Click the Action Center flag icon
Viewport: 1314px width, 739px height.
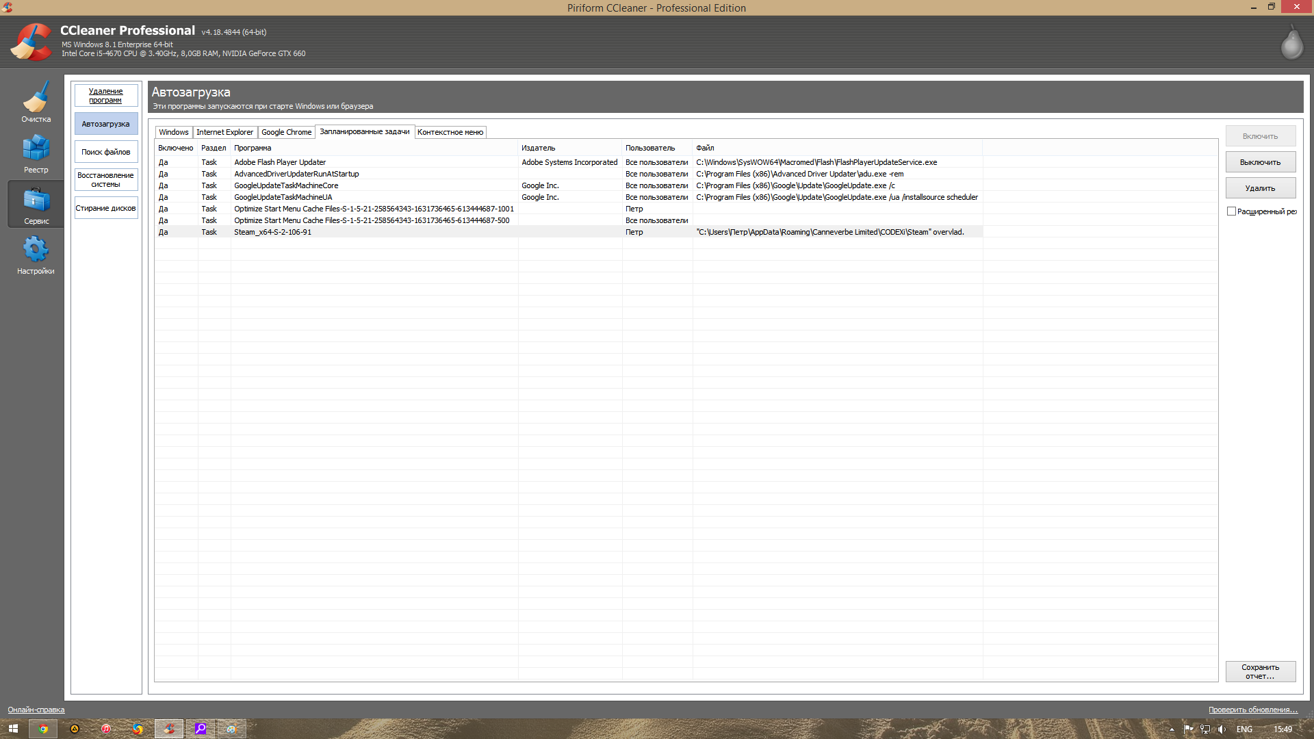(1188, 729)
